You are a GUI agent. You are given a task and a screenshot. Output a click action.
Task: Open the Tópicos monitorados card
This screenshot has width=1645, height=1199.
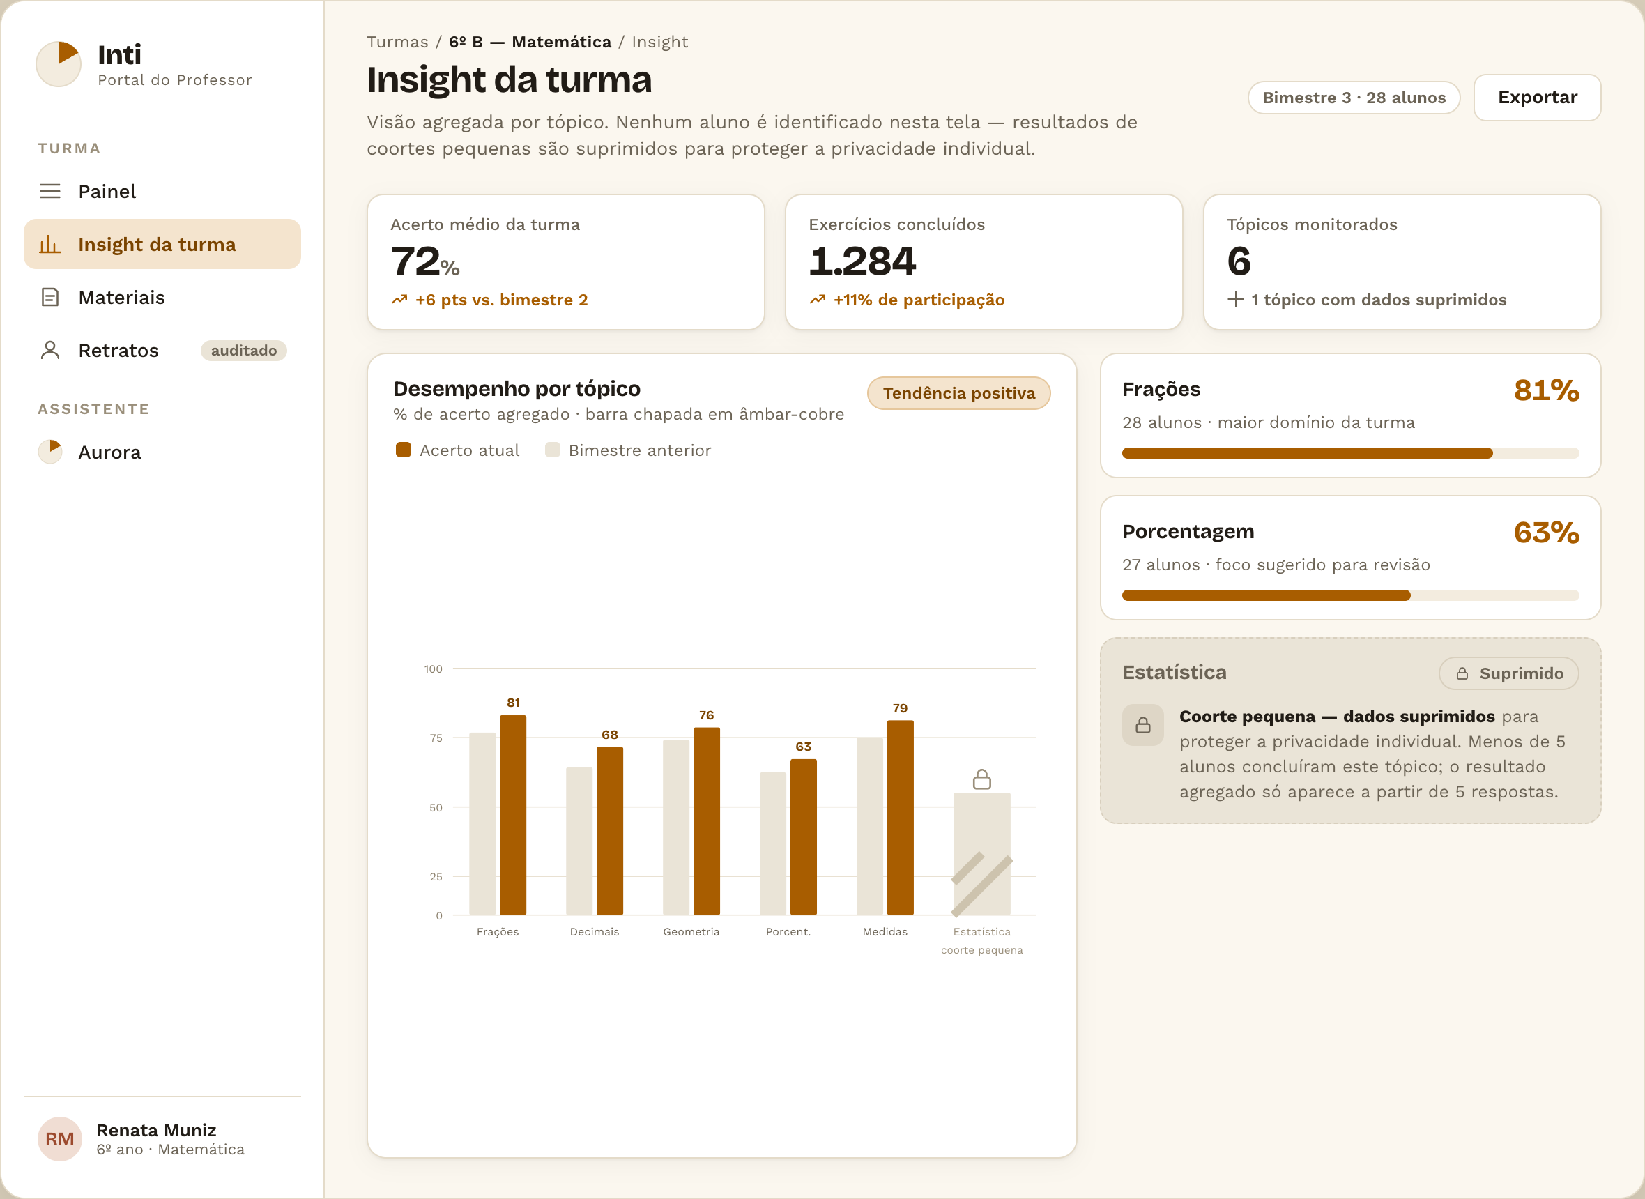point(1402,261)
